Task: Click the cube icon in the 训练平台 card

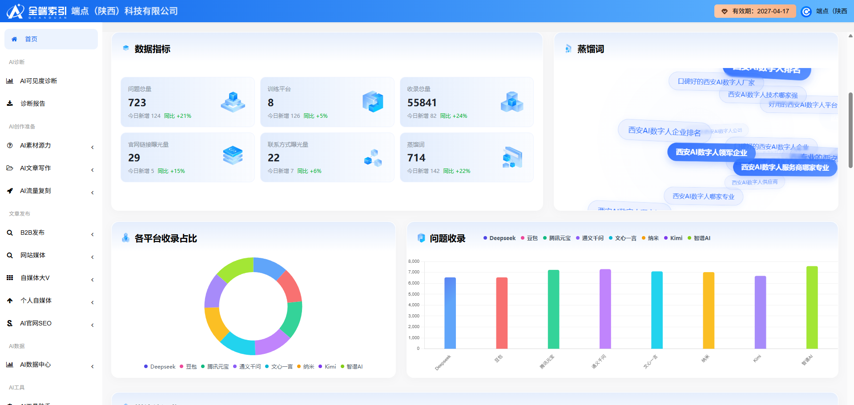Action: pos(373,102)
